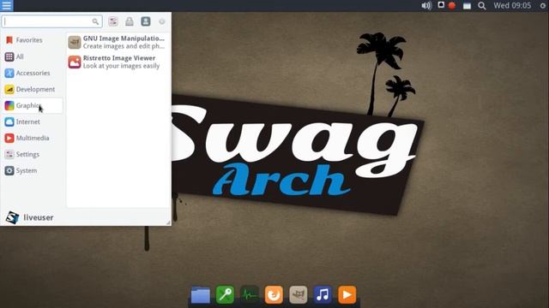The width and height of the screenshot is (549, 308).
Task: Open the file manager folder in the dock
Action: click(200, 295)
